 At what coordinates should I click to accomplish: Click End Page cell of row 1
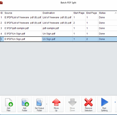pyautogui.click(x=92, y=17)
